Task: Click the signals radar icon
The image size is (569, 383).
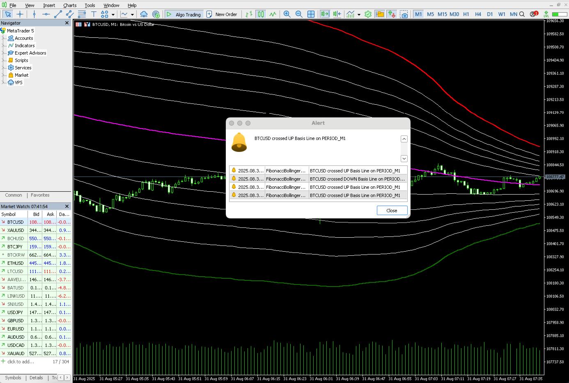Action: click(x=156, y=14)
